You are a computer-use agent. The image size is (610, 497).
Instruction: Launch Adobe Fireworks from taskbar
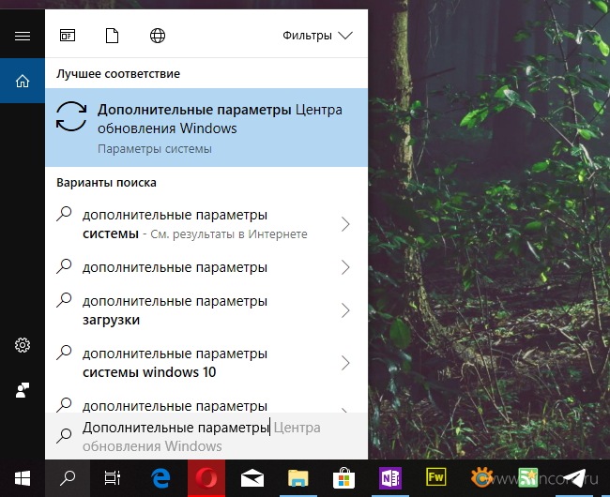(x=435, y=477)
